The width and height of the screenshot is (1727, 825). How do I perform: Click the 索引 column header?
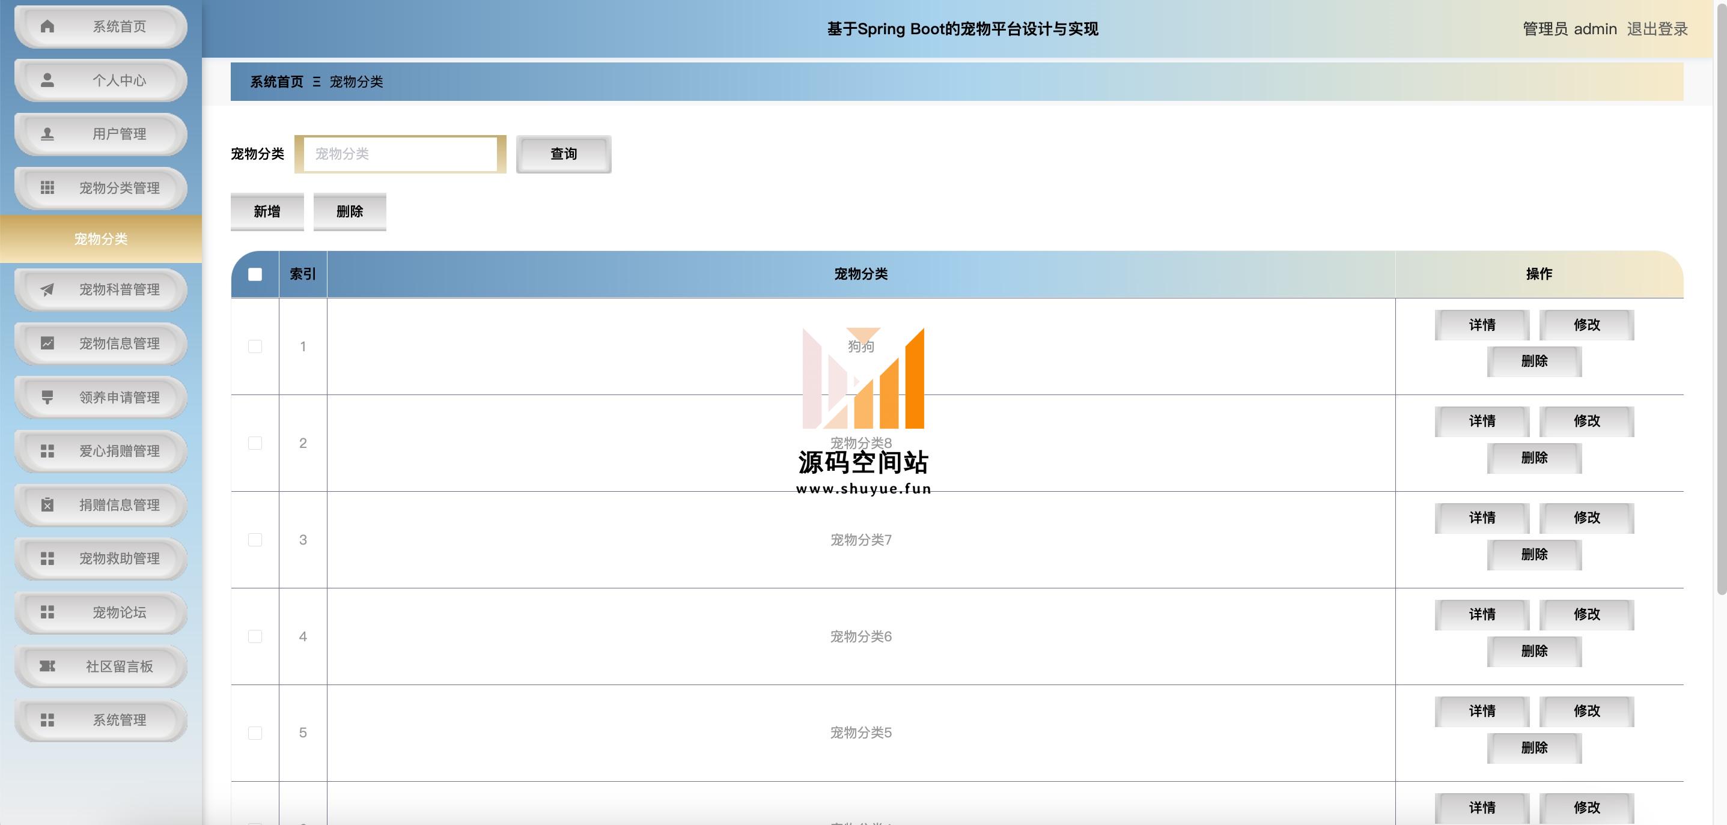(x=303, y=274)
